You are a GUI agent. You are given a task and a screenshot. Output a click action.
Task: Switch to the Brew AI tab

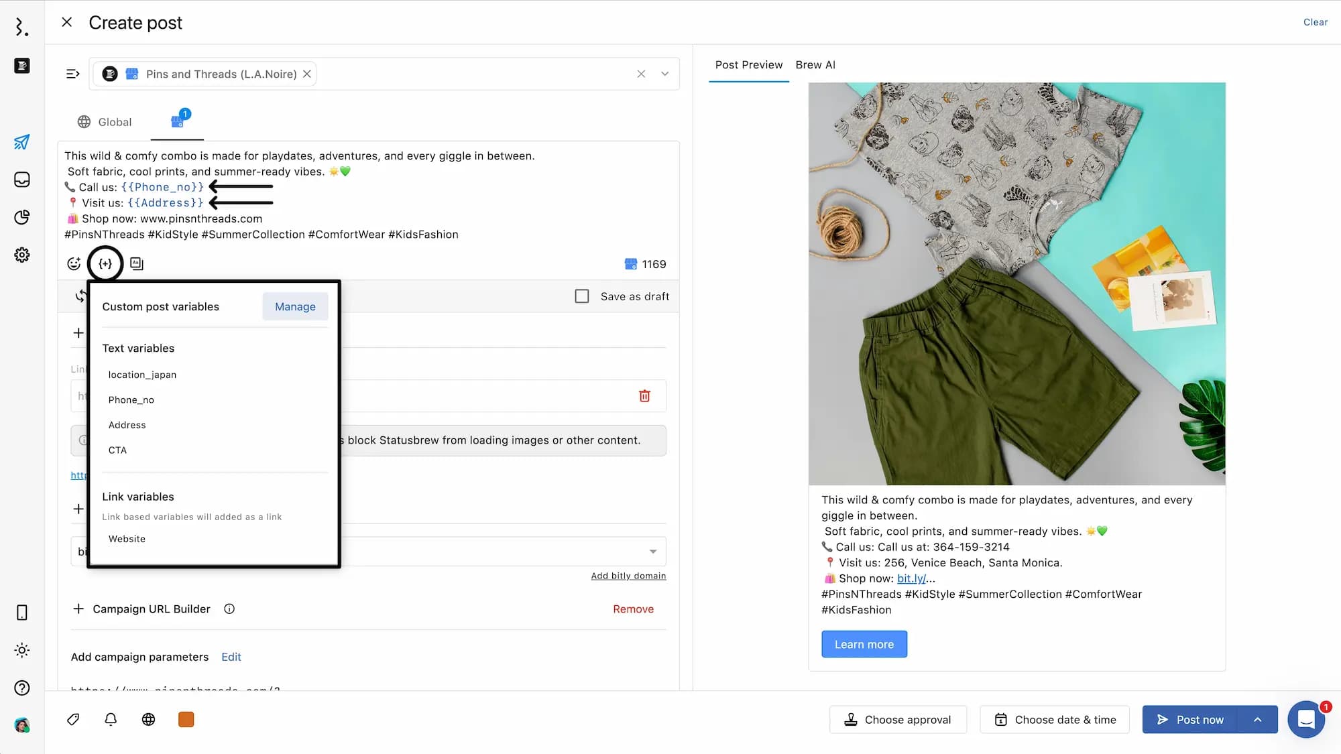point(815,65)
